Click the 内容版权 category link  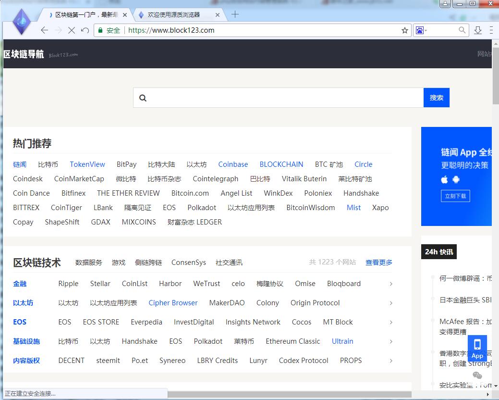pyautogui.click(x=26, y=361)
